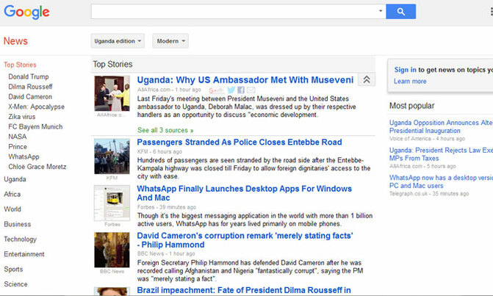Image resolution: width=493 pixels, height=296 pixels.
Task: Go to the Entertainment news section
Action: pyautogui.click(x=24, y=254)
